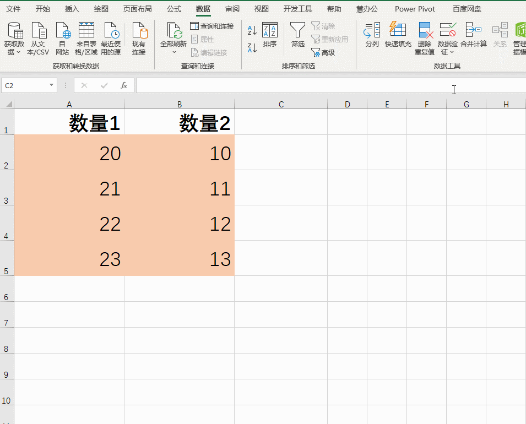Viewport: 526px width, 424px height.
Task: Switch to the 开始 Home tab
Action: [x=43, y=9]
